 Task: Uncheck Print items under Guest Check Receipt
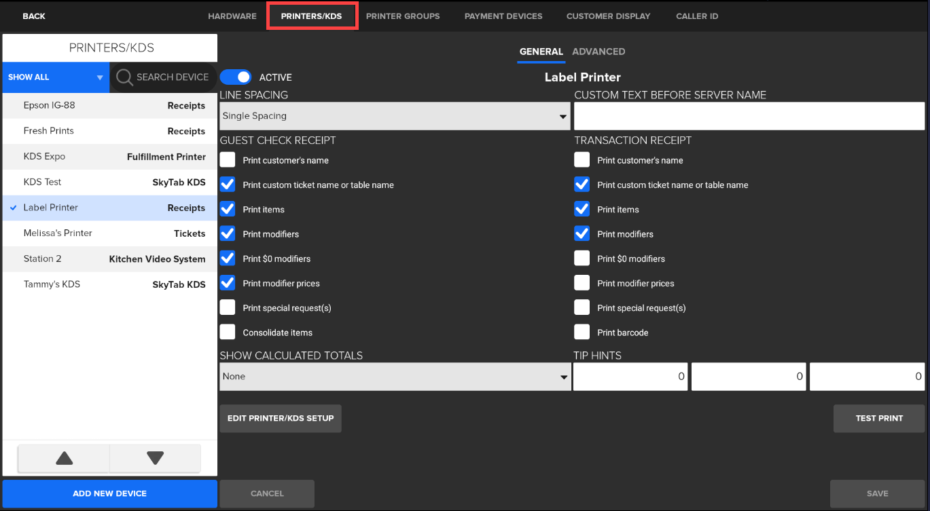point(227,208)
